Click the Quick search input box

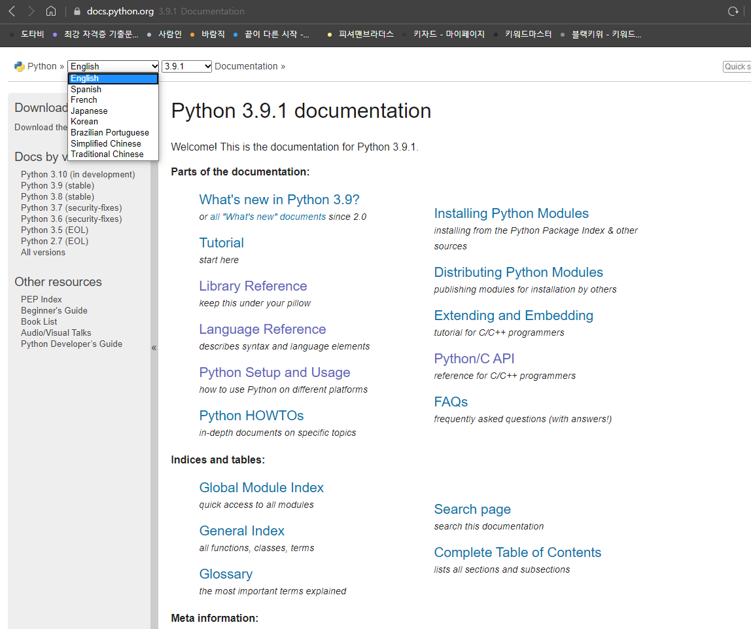(x=737, y=67)
